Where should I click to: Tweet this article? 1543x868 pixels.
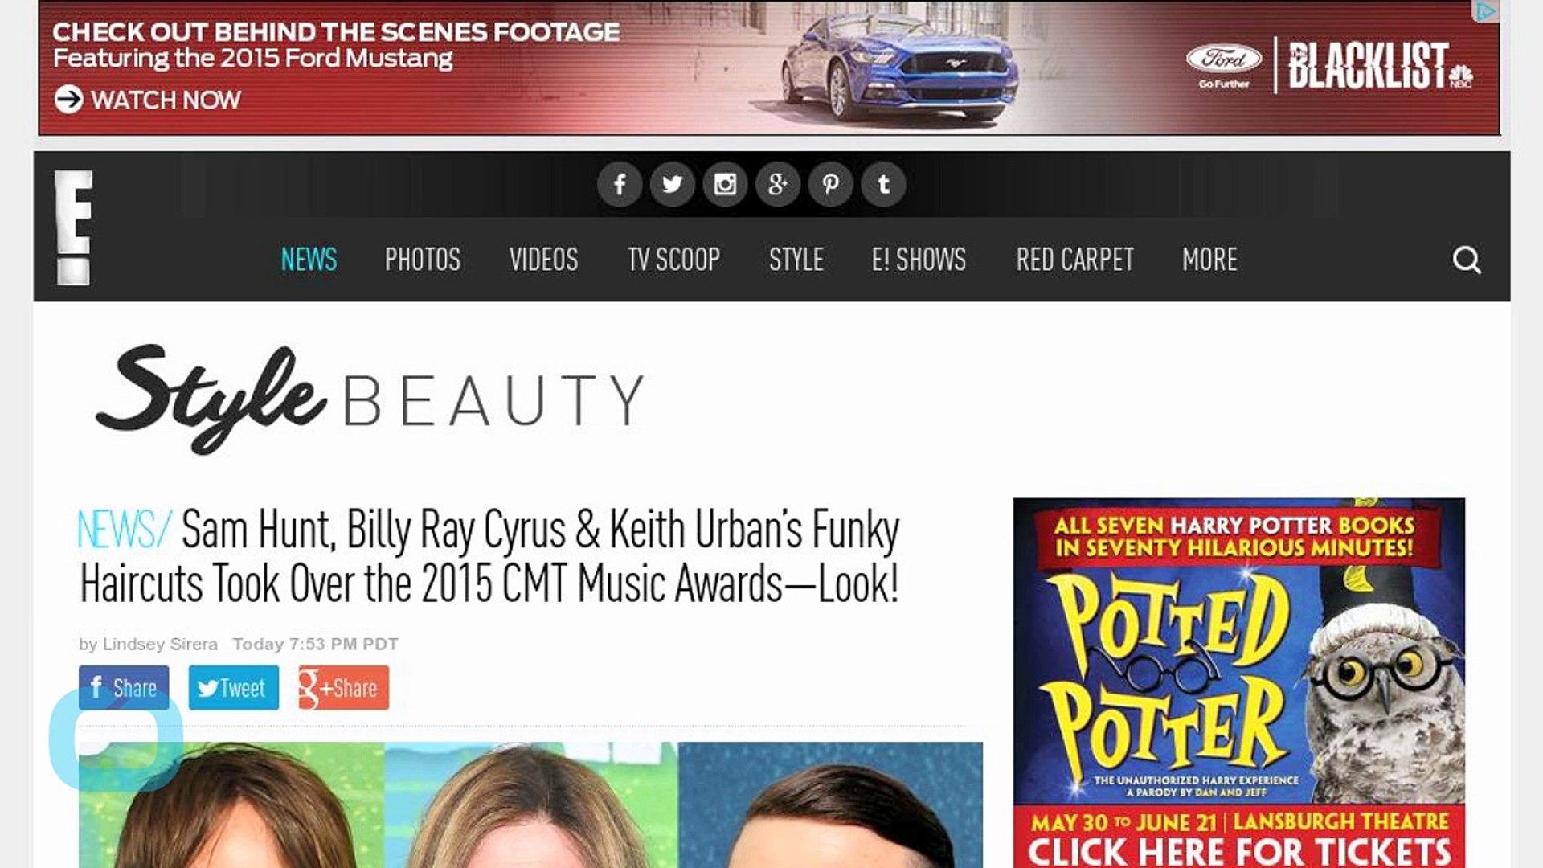point(234,688)
